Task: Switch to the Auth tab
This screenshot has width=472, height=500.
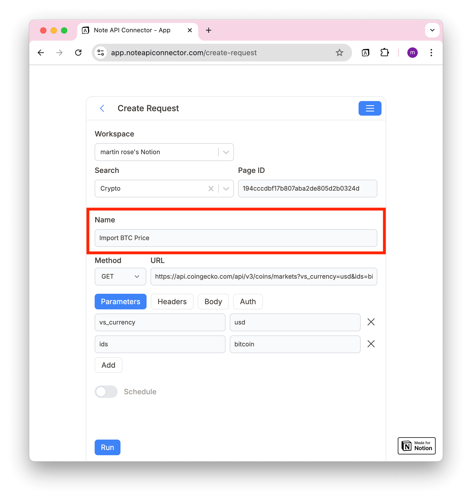Action: tap(247, 301)
